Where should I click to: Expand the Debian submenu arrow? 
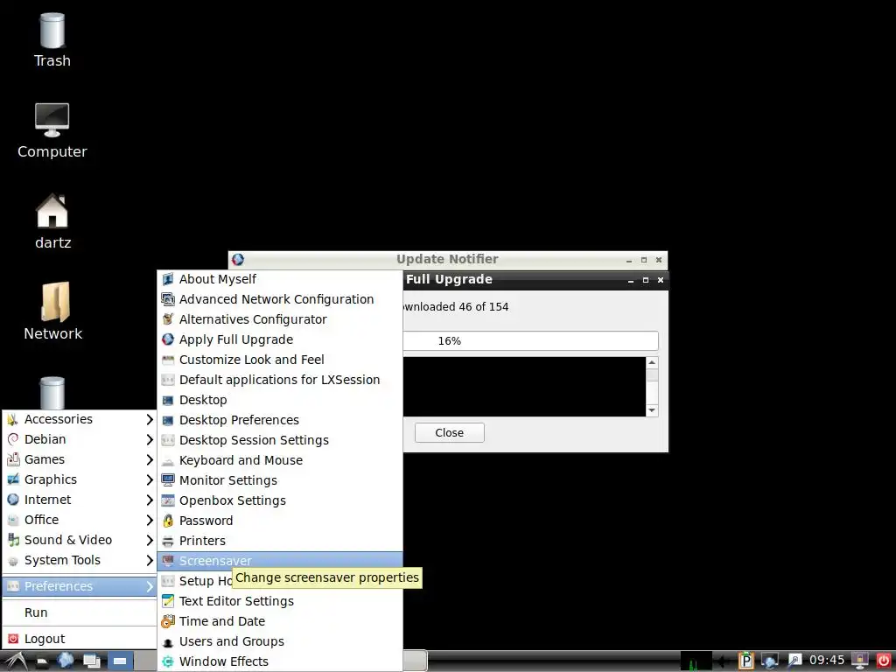[x=149, y=439]
